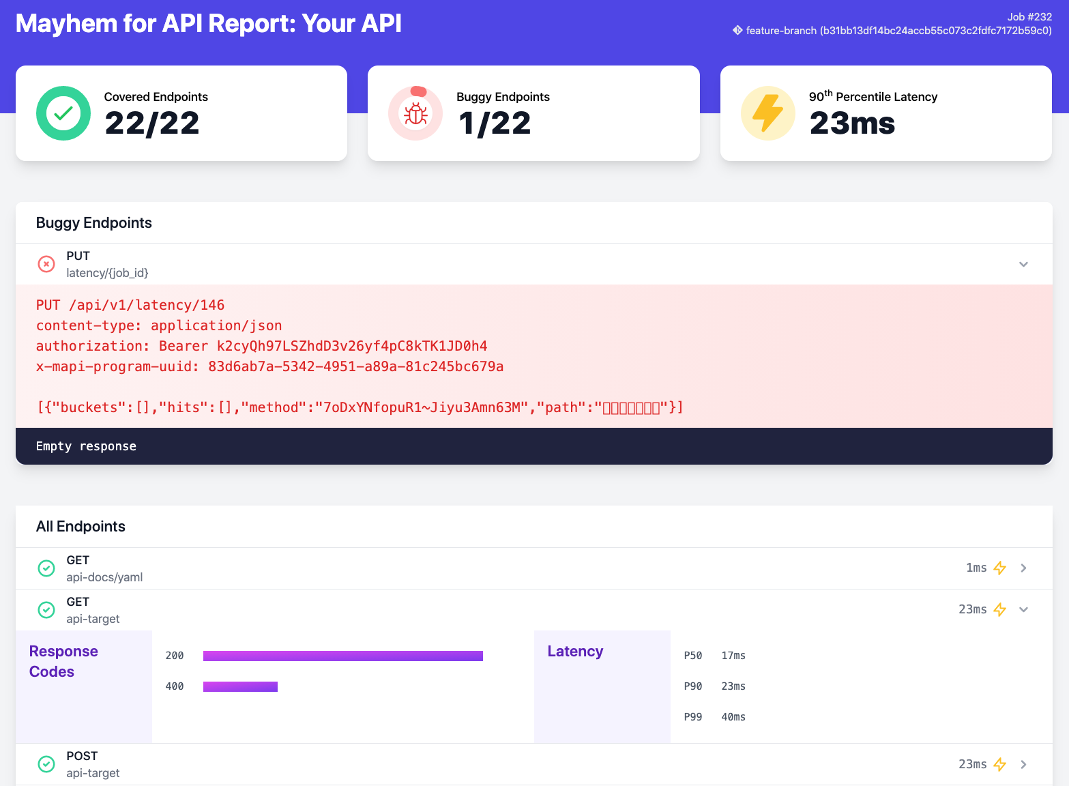Click the Latency panel label
Screen dimensions: 1069x786
tap(575, 651)
